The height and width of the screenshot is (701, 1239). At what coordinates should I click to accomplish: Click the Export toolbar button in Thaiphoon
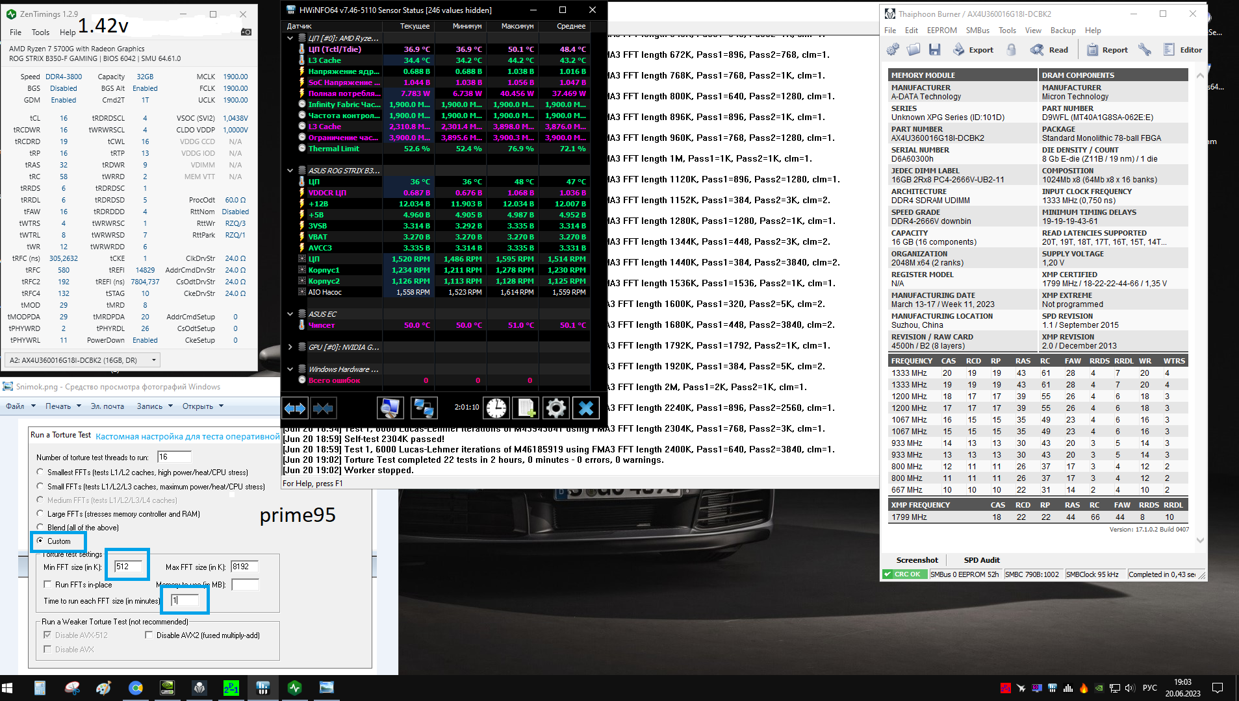[973, 50]
